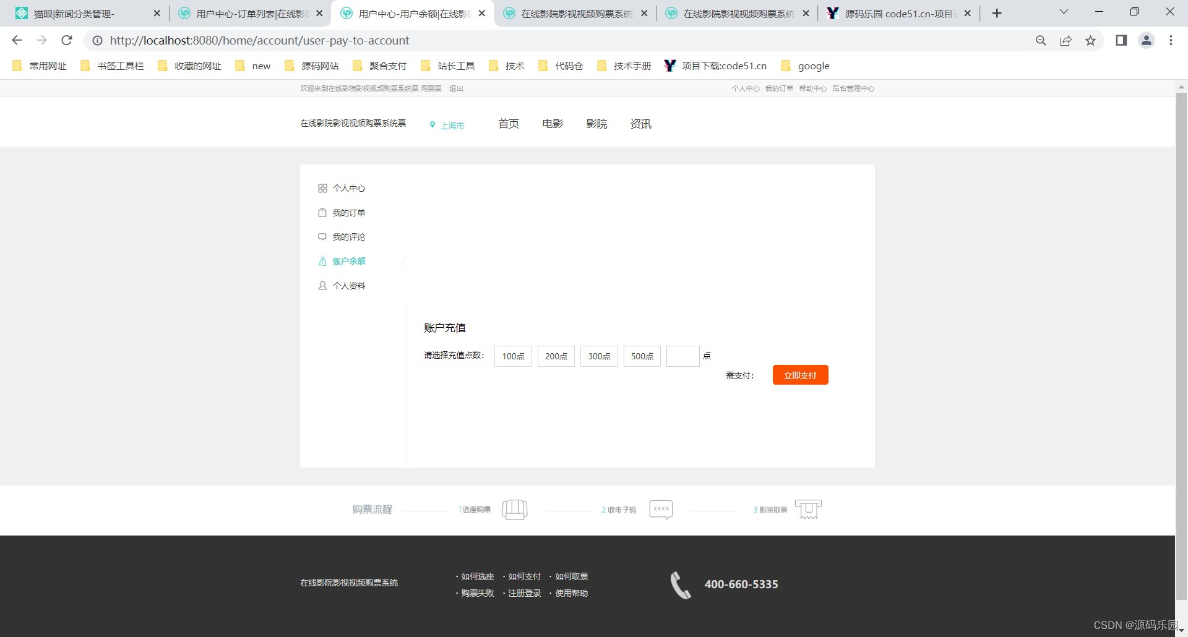
Task: Click the 我的订单 clipboard icon
Action: pyautogui.click(x=322, y=212)
